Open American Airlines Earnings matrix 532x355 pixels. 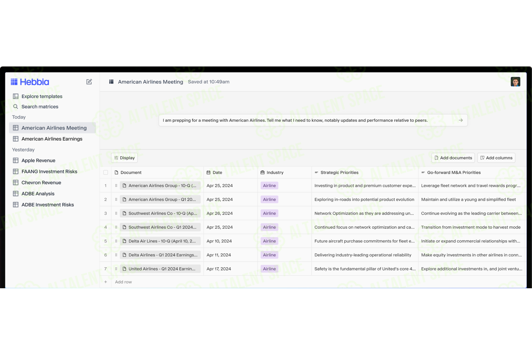point(52,139)
